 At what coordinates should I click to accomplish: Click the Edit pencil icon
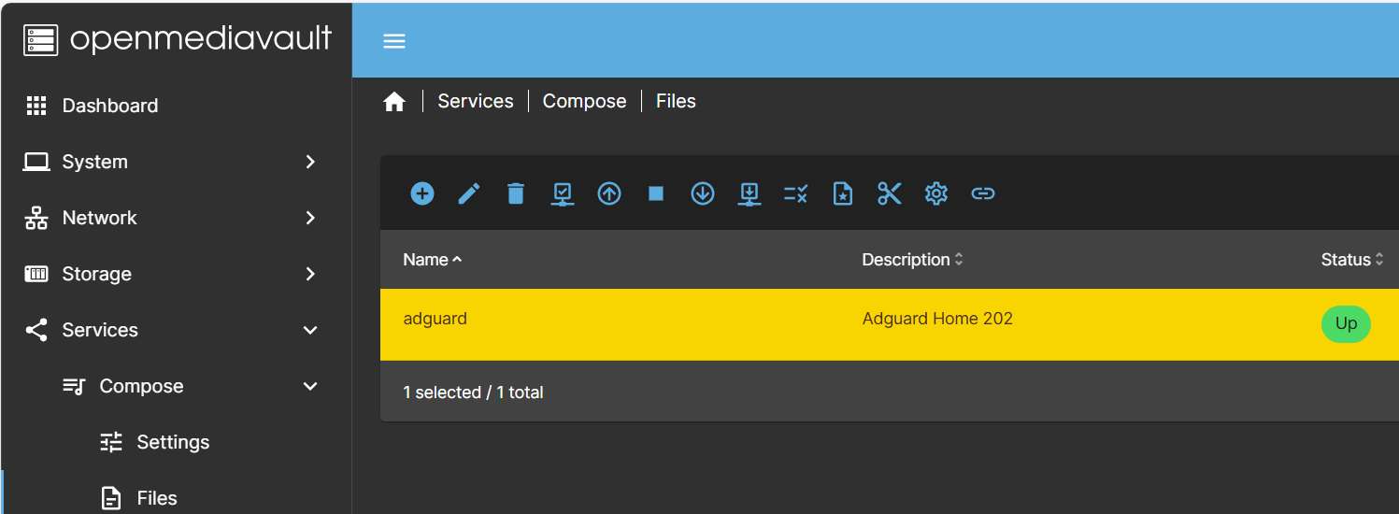coord(469,193)
